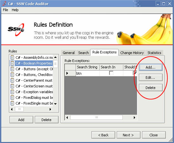
Task: Click the exceptions grid horizontal scrollbar thumb
Action: coord(96,117)
